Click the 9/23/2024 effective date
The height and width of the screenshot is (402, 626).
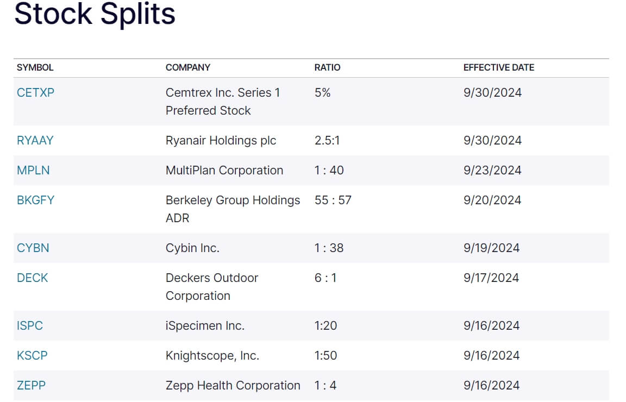pos(492,171)
